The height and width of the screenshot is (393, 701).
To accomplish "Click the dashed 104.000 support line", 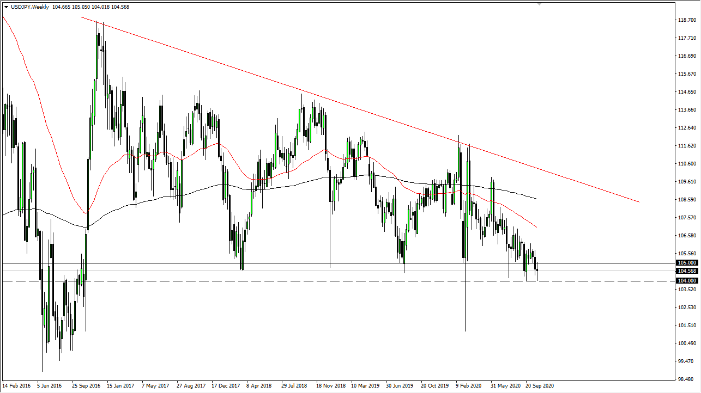I will (x=218, y=281).
